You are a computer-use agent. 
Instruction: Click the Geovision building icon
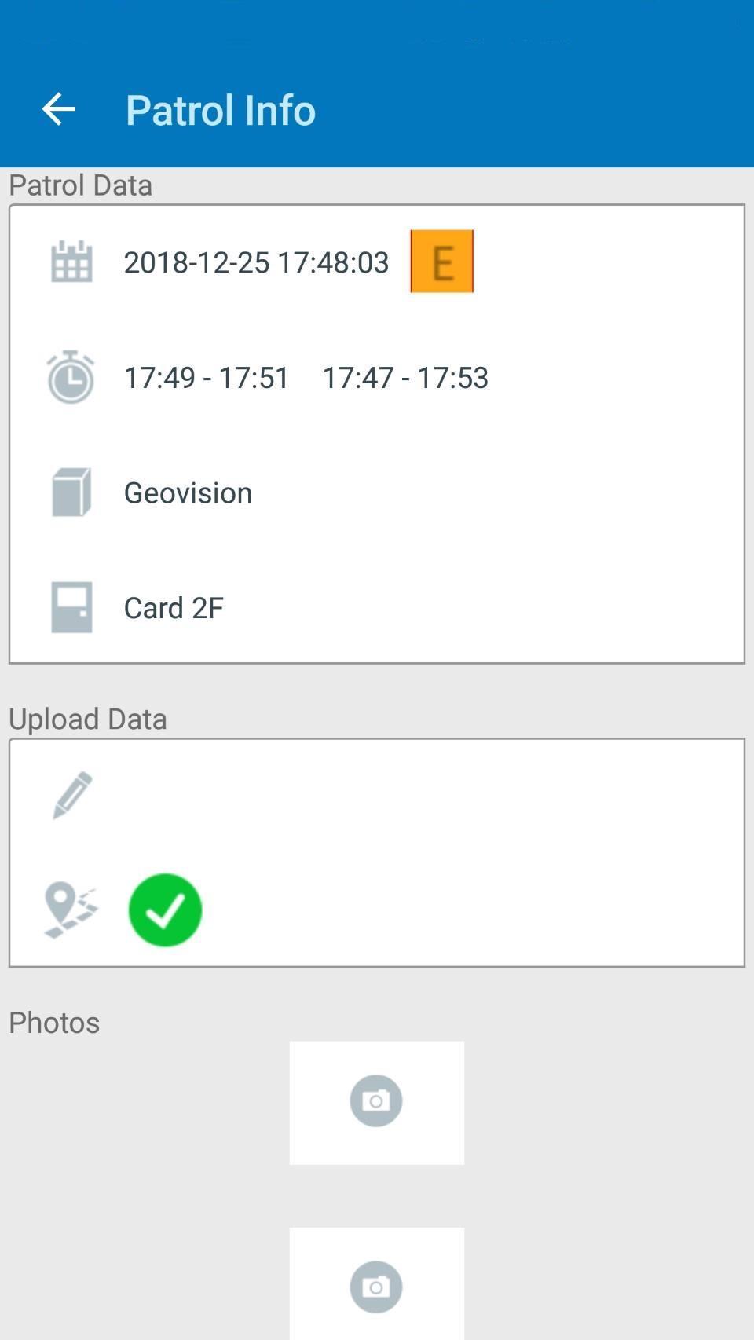71,492
